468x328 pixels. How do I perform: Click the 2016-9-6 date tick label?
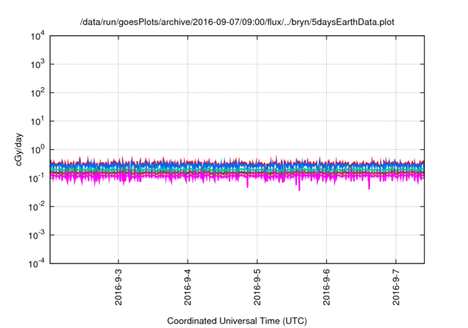point(327,287)
